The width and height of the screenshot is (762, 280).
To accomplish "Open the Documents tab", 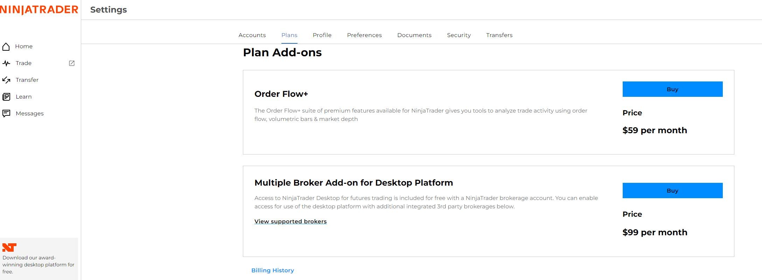I will 414,35.
